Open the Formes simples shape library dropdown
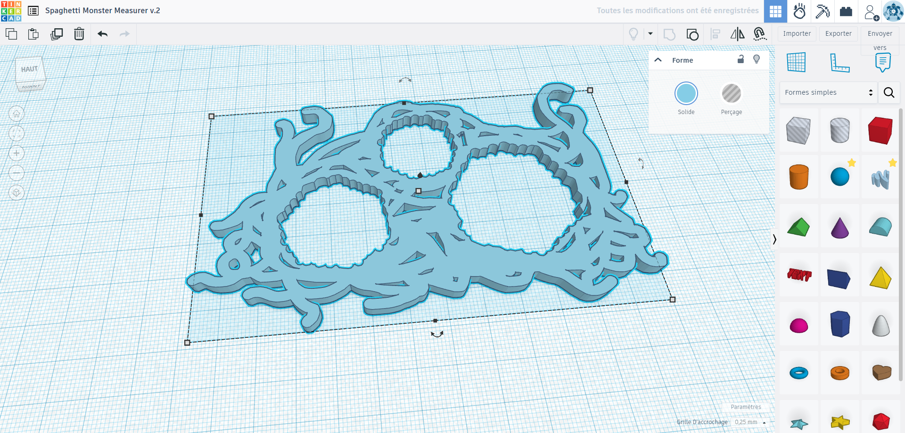Viewport: 905px width, 433px height. coord(828,92)
